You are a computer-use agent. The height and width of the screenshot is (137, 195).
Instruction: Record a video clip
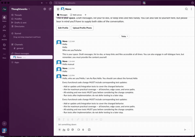pos(79,129)
